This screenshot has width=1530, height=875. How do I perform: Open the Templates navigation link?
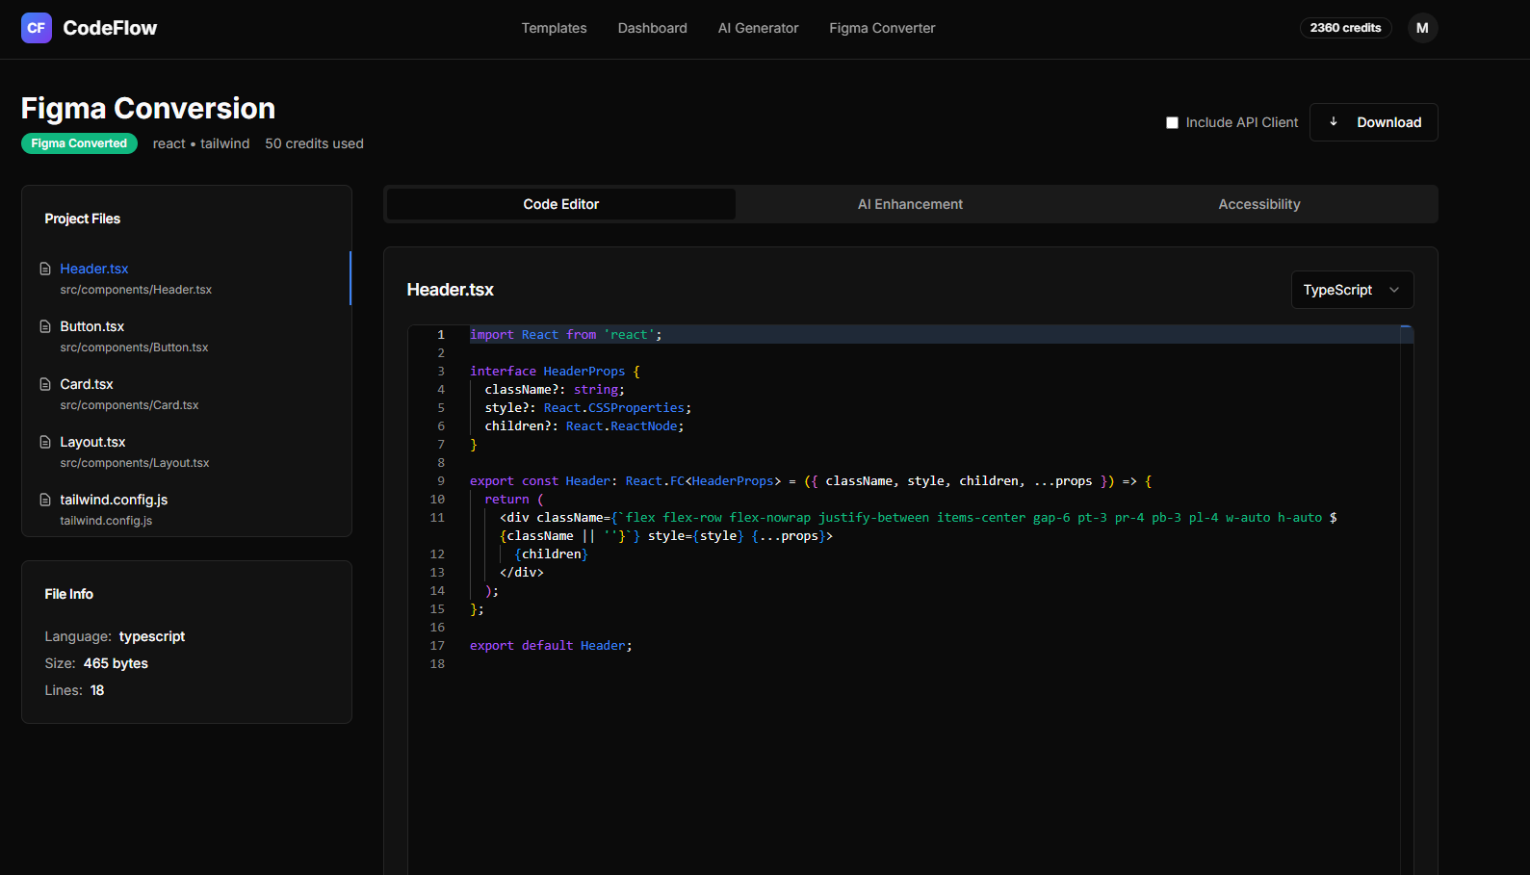[x=554, y=28]
